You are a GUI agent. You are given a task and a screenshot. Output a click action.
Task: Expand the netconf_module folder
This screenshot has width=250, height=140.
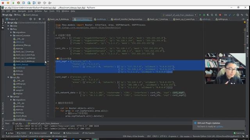[11, 35]
